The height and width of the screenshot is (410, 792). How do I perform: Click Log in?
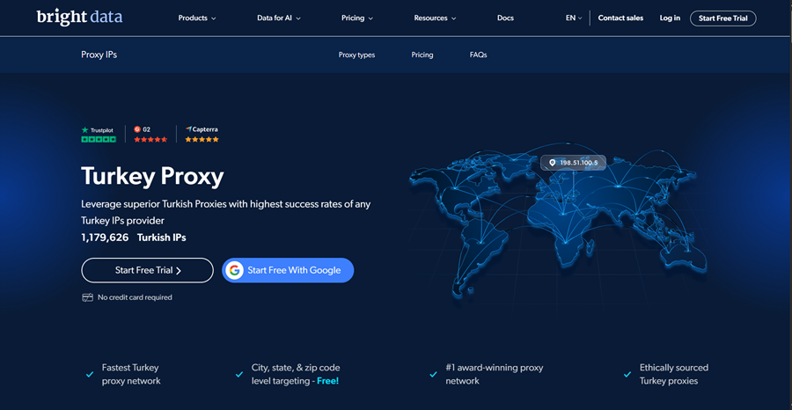click(670, 18)
